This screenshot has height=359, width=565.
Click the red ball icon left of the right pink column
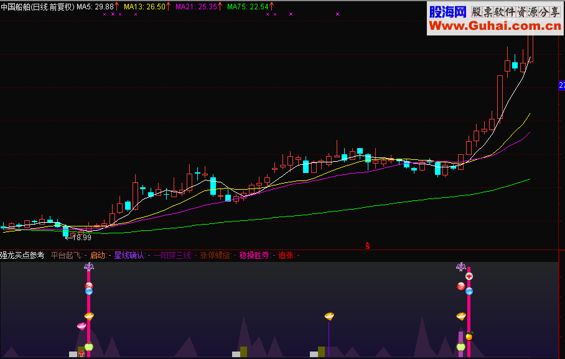[461, 286]
